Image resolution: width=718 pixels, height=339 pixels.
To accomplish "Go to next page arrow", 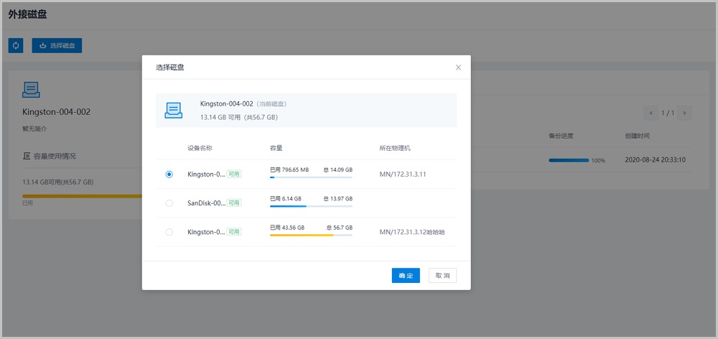I will (685, 113).
